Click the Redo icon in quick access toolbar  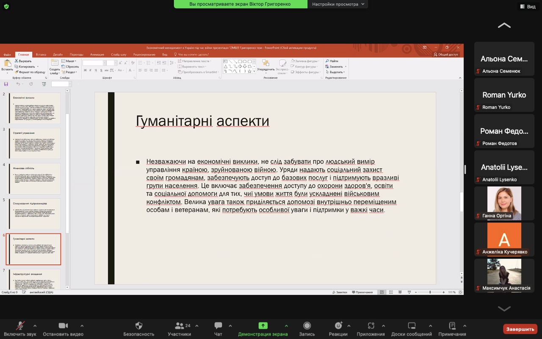tap(31, 84)
